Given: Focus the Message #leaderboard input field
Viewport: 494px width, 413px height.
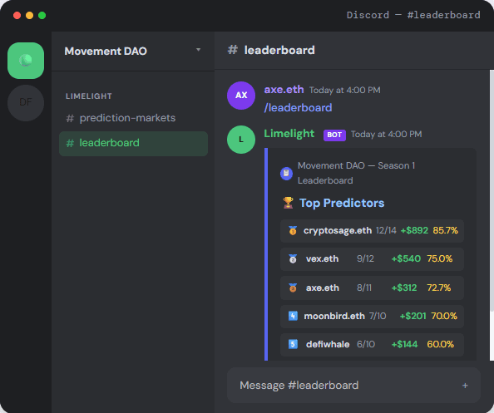Looking at the screenshot, I should (353, 386).
